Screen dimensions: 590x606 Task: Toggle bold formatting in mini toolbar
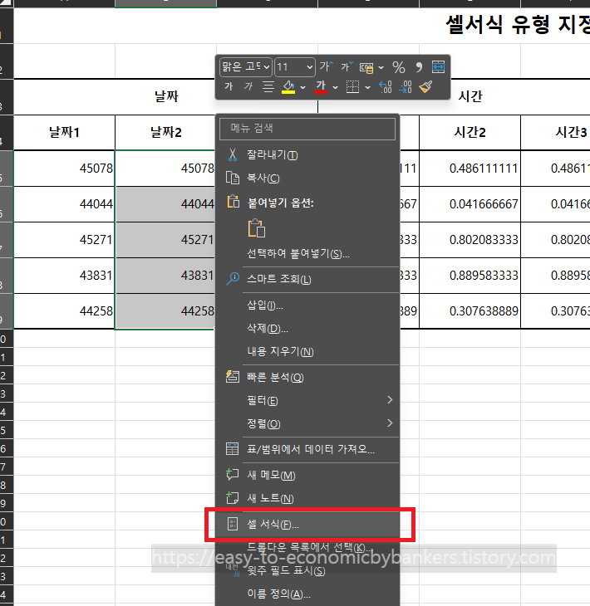point(229,86)
